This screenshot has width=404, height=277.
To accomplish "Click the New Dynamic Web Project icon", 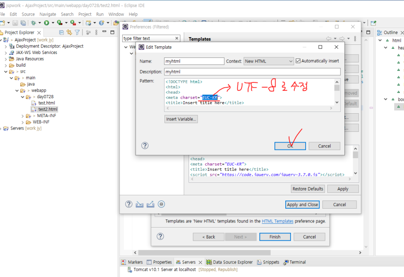I will pos(88,23).
